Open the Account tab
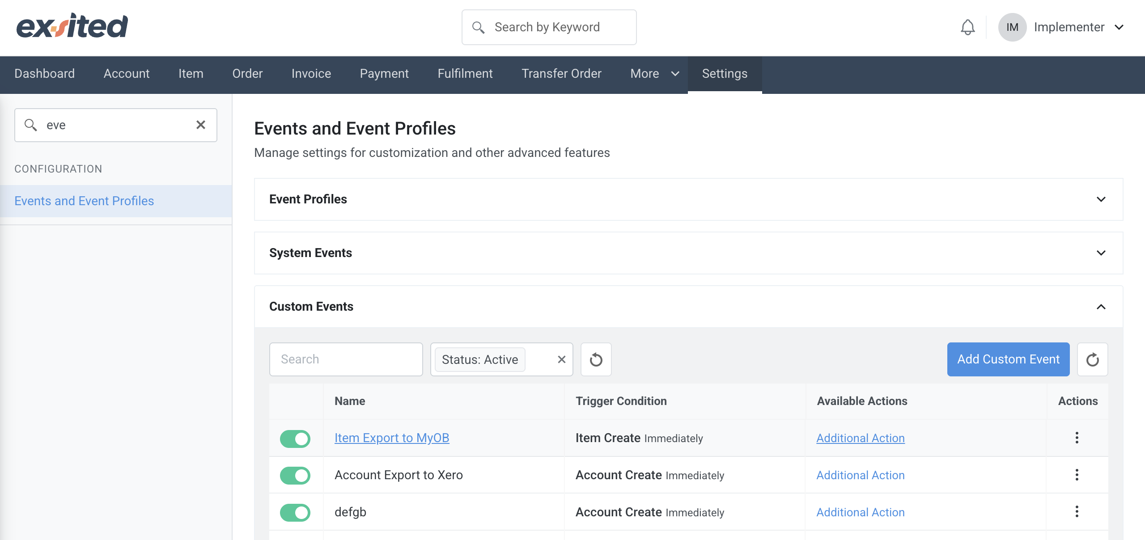Screen dimensions: 1145x540 [127, 74]
